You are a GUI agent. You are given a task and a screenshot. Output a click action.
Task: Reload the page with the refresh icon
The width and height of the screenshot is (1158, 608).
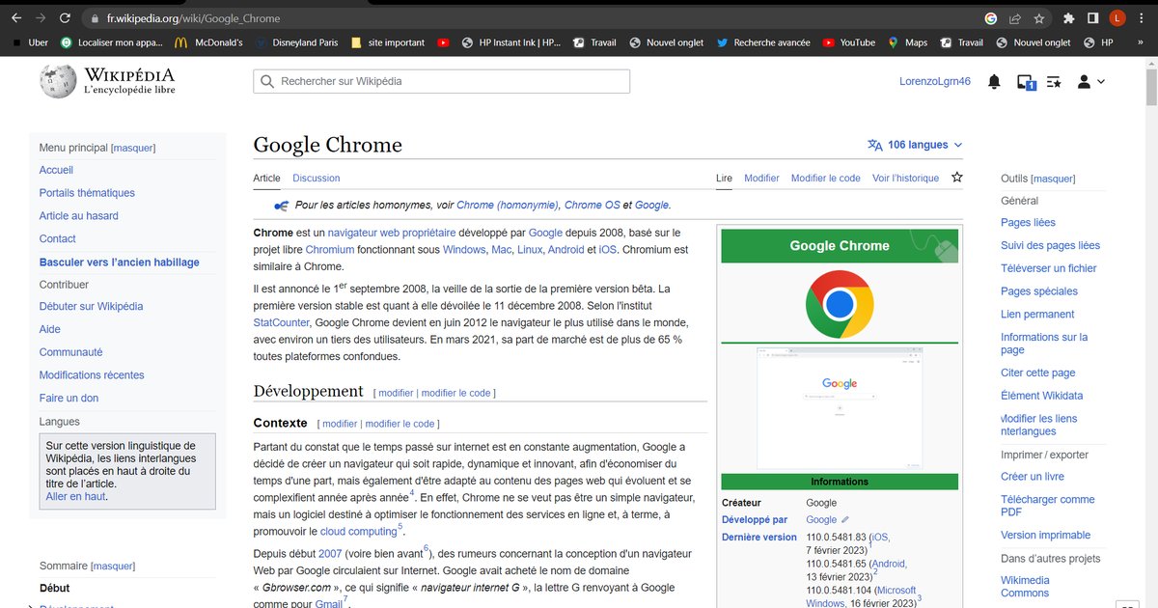pos(65,18)
